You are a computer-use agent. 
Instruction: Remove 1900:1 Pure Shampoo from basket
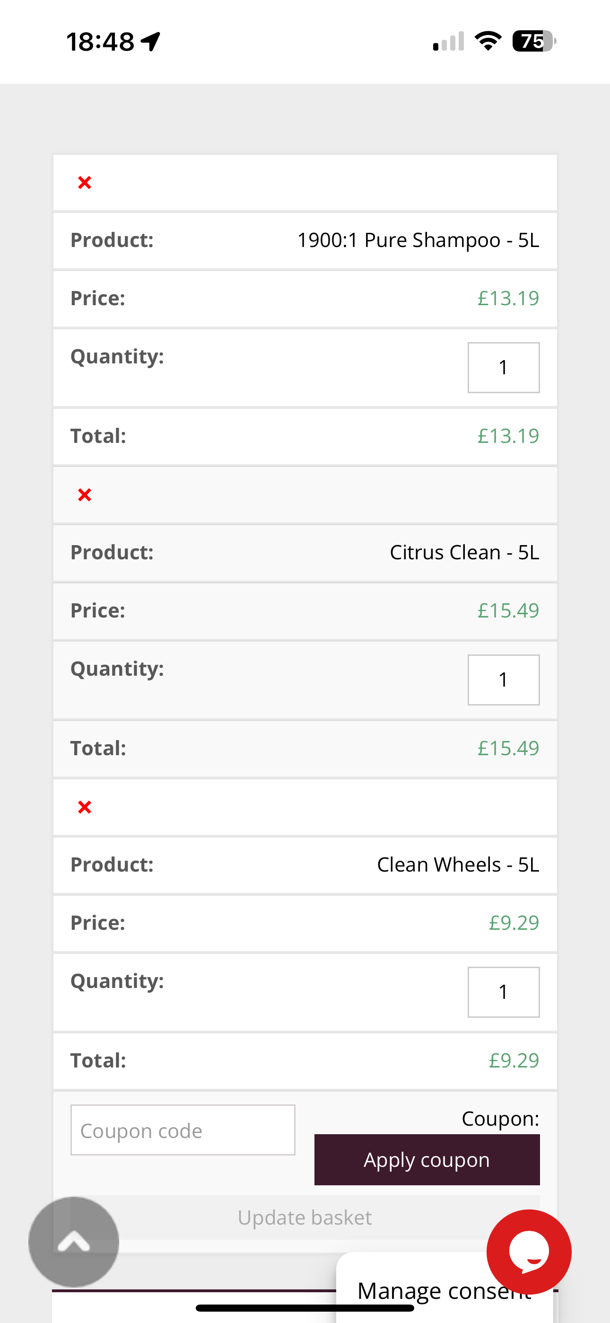pyautogui.click(x=85, y=183)
